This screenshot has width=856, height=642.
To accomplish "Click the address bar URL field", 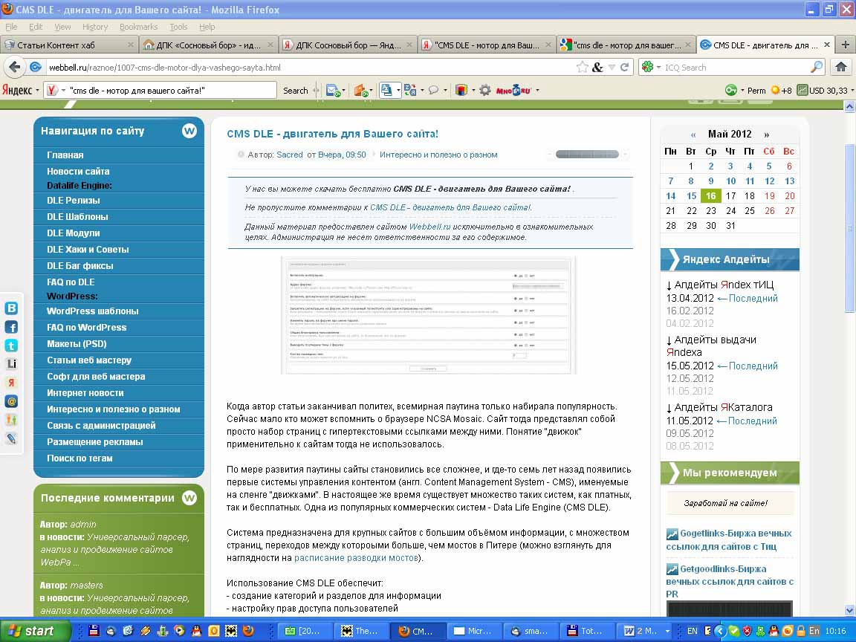I will [311, 67].
